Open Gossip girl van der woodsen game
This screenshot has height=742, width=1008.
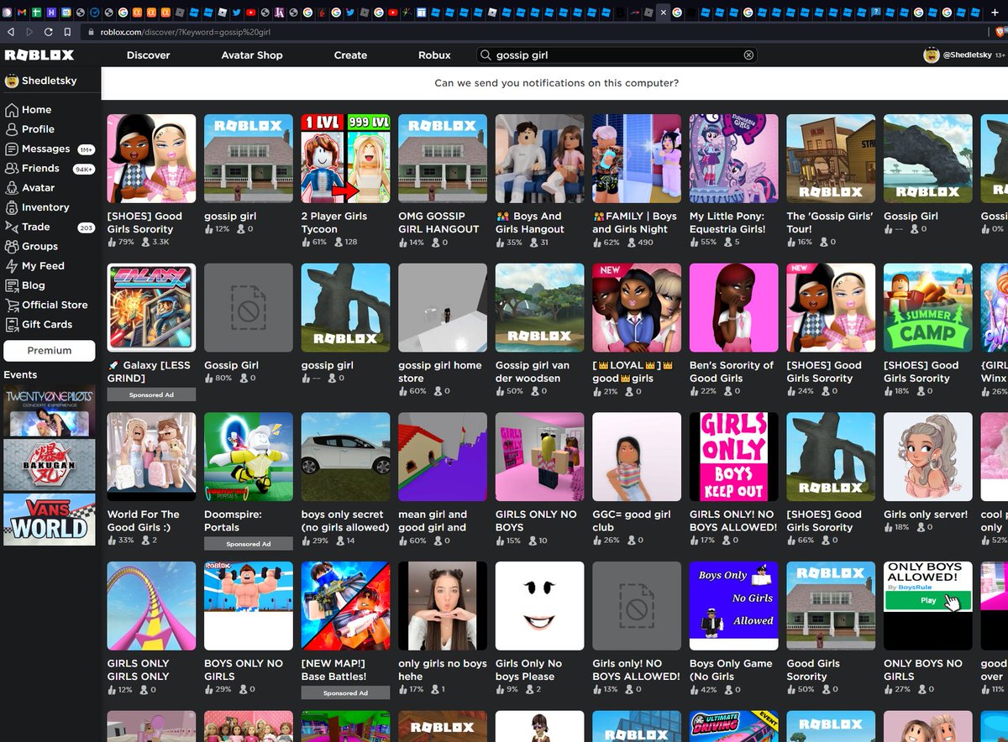[x=539, y=308]
